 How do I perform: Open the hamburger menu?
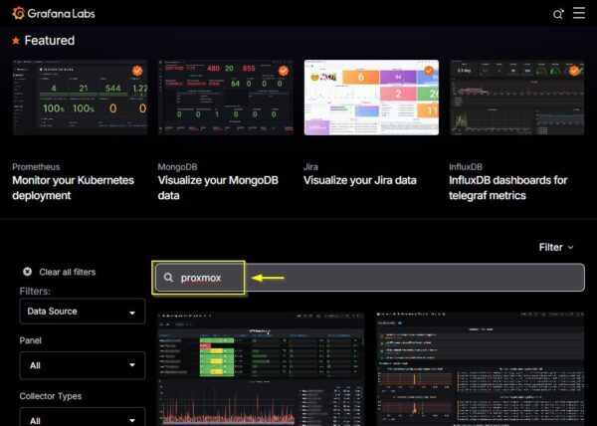pyautogui.click(x=579, y=13)
